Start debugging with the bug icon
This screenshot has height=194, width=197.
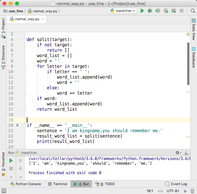150,11
